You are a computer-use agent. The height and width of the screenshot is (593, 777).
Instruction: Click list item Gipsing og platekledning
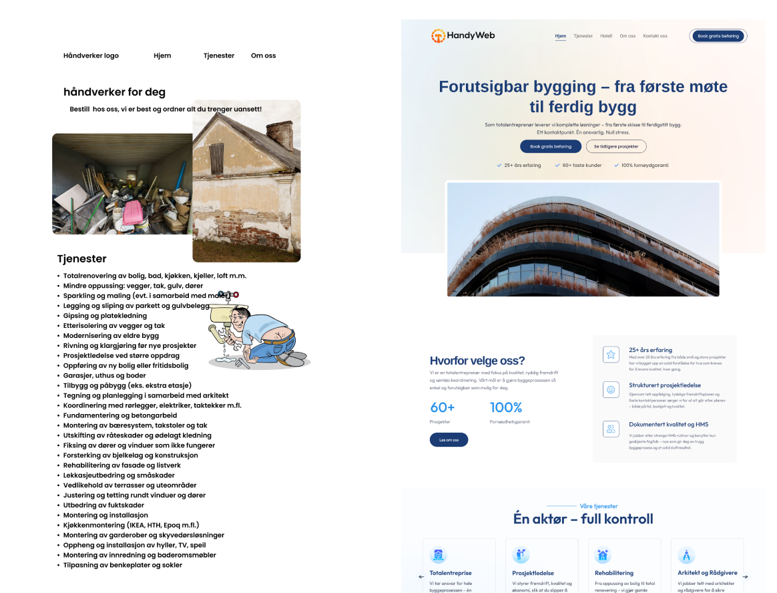click(x=105, y=315)
